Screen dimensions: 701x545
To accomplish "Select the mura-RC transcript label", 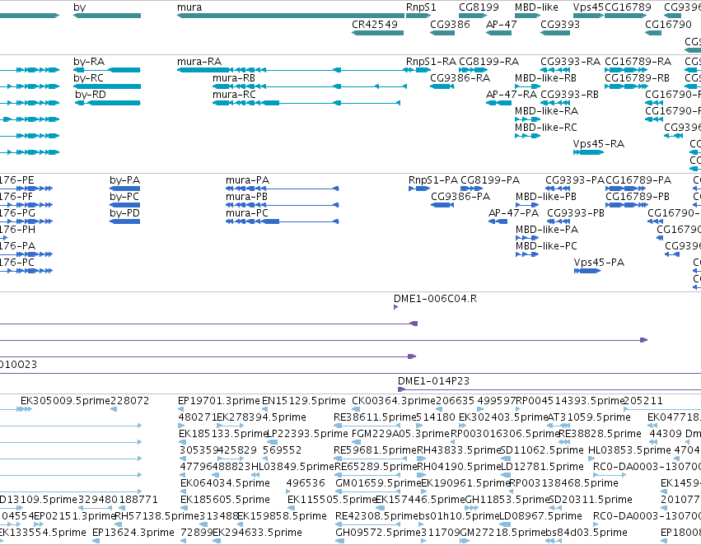I will click(234, 94).
